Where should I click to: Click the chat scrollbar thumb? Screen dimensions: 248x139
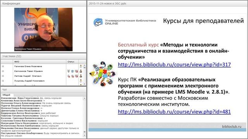[x=84, y=132]
